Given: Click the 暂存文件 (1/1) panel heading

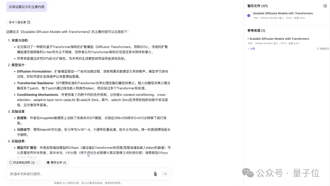Looking at the screenshot, I should 257,6.
